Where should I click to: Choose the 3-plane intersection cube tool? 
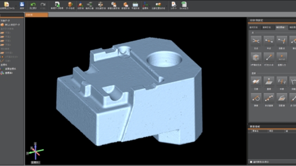click(256, 57)
